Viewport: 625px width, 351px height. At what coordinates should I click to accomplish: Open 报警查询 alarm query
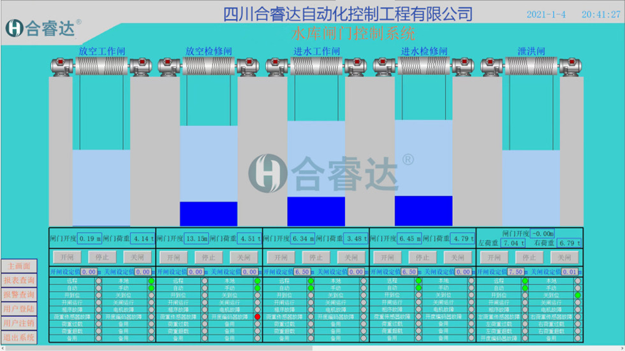point(18,294)
